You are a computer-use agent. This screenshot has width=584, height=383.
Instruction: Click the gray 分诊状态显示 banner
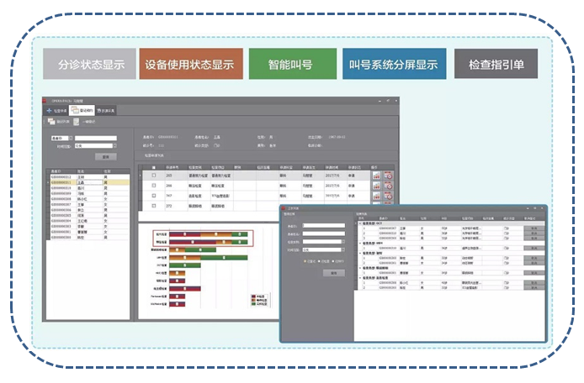(x=89, y=64)
